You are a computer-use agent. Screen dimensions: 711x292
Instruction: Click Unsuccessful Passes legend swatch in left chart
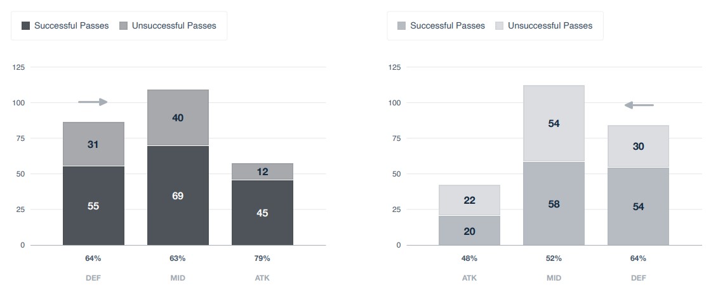(x=124, y=26)
